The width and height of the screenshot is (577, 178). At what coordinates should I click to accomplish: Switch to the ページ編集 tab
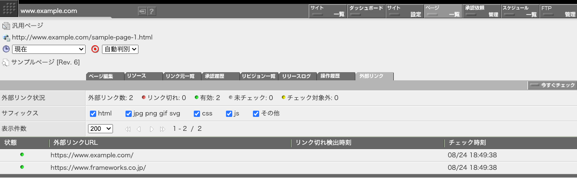coord(105,76)
